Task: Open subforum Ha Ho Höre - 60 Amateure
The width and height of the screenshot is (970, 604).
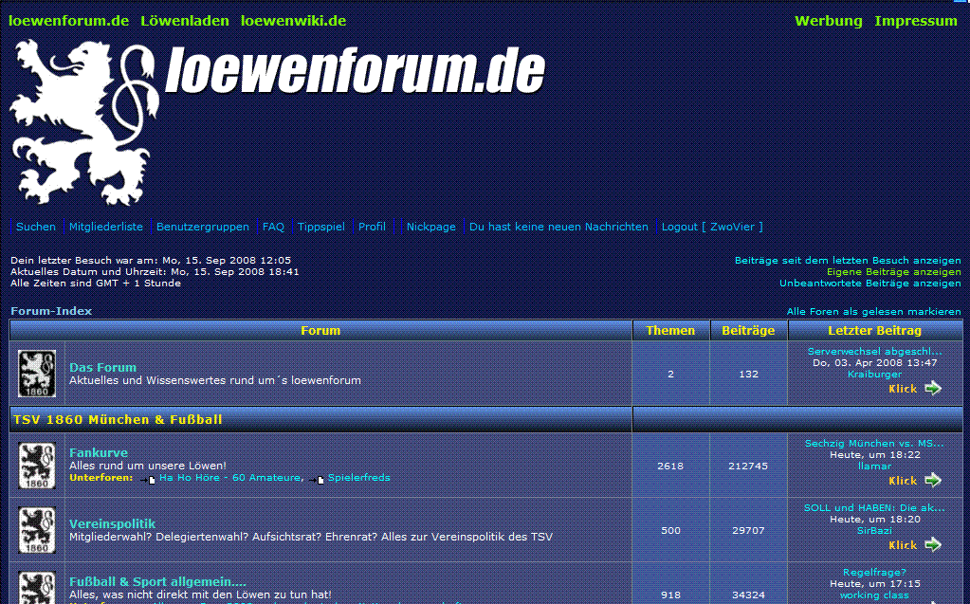Action: click(x=229, y=478)
